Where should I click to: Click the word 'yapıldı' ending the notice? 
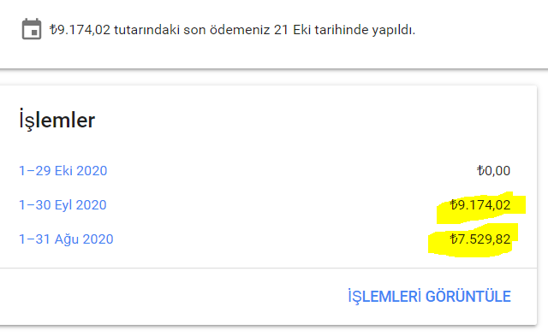(x=393, y=30)
